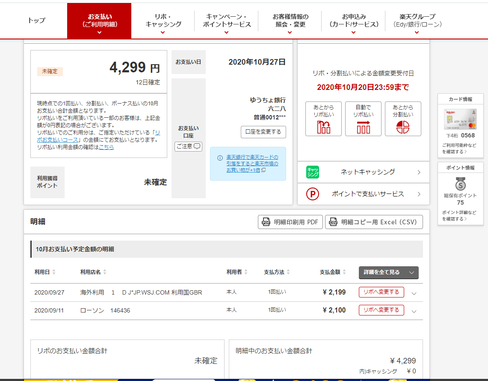Open お客様情報の照会・変更 menu
The width and height of the screenshot is (488, 381).
[x=290, y=21]
